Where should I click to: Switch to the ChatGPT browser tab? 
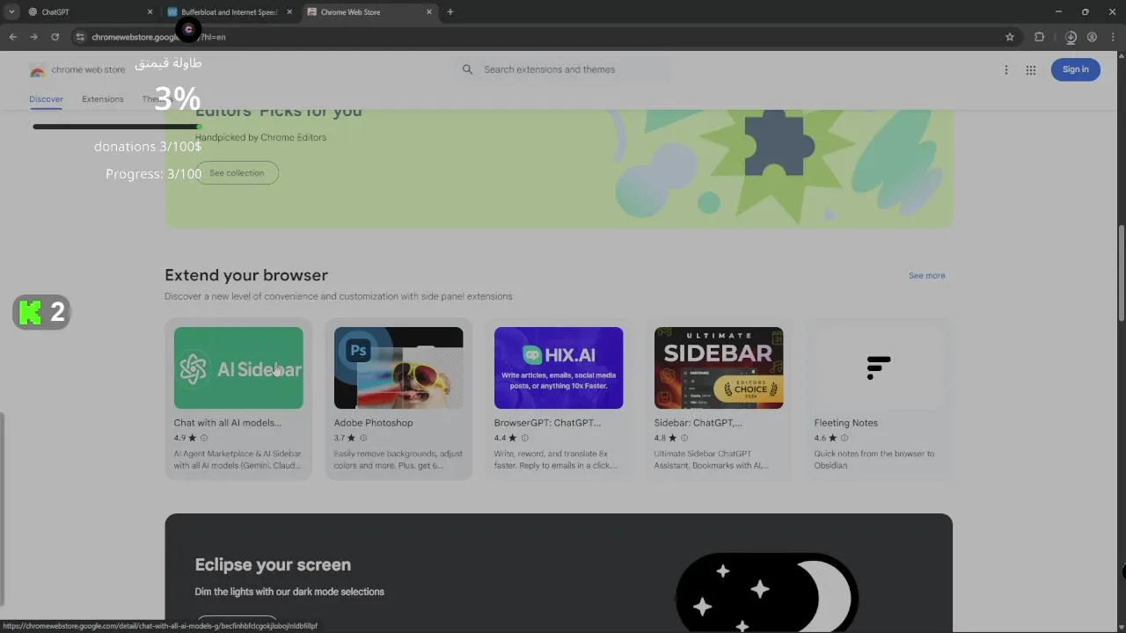point(86,12)
